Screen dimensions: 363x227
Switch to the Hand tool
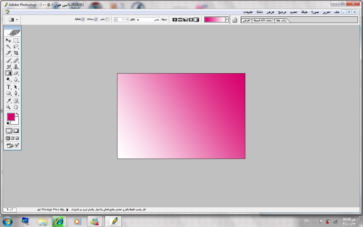pyautogui.click(x=16, y=107)
